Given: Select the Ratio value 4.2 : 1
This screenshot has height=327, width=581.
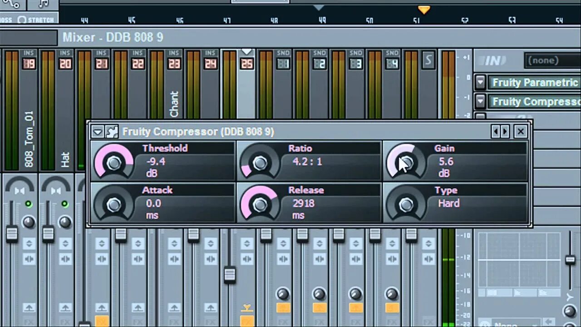Looking at the screenshot, I should tap(307, 162).
